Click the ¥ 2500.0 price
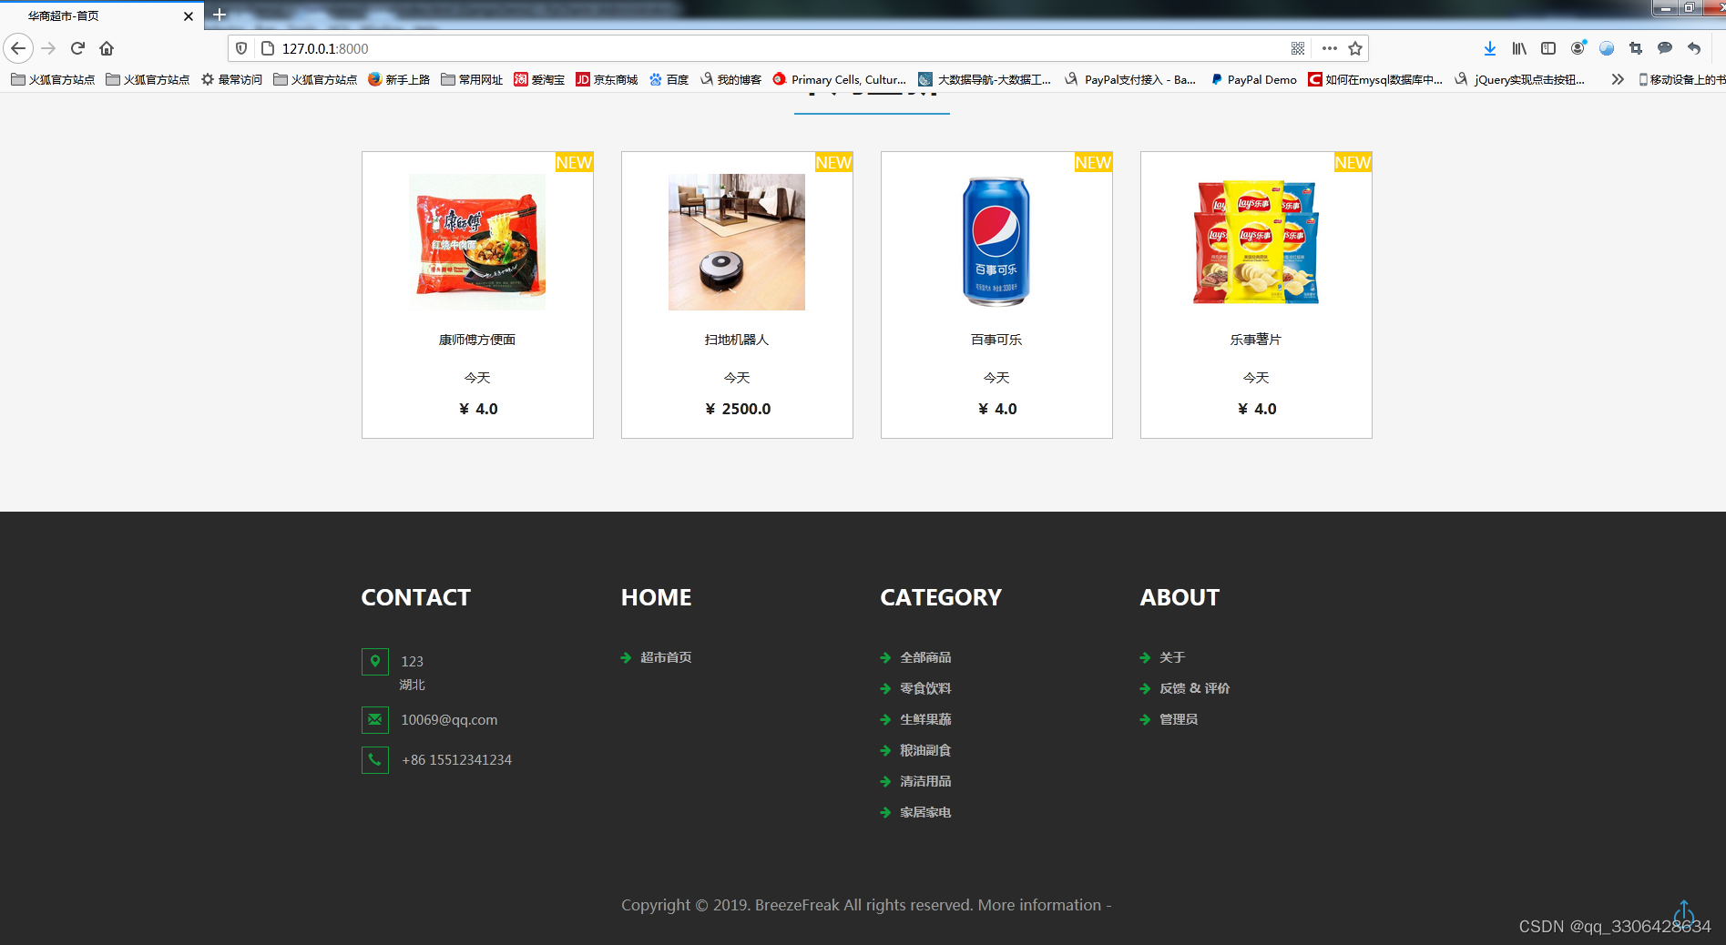The width and height of the screenshot is (1726, 945). (738, 409)
